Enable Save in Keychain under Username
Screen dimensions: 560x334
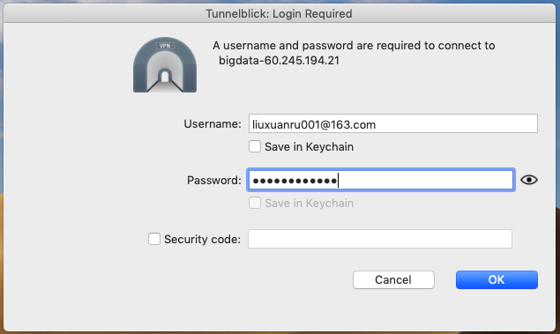(255, 146)
